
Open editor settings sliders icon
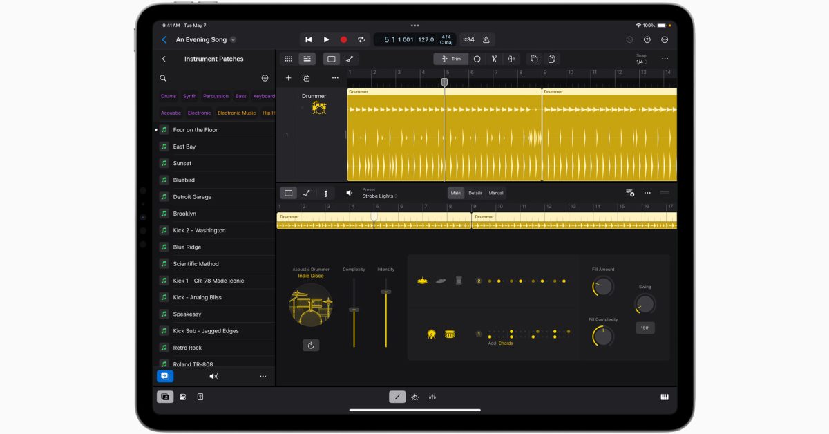pos(630,193)
